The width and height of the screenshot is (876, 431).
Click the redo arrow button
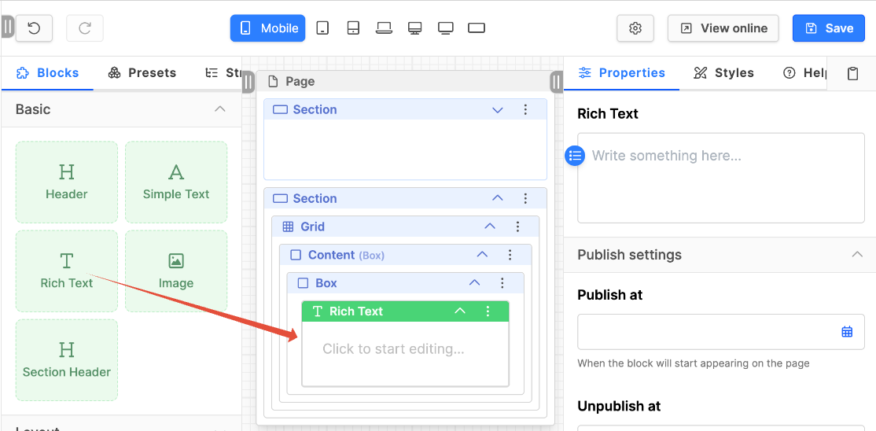(85, 28)
